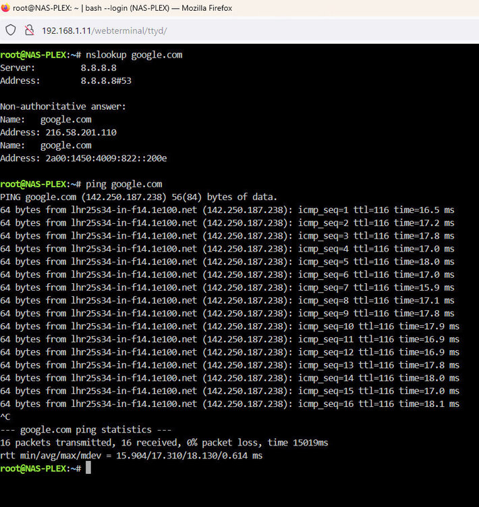The width and height of the screenshot is (479, 507).
Task: Click the ping reply line with icmp_seq=8
Action: coord(227,301)
